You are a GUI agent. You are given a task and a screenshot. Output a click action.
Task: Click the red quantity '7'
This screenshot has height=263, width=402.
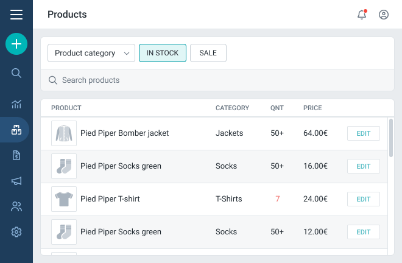(x=277, y=199)
